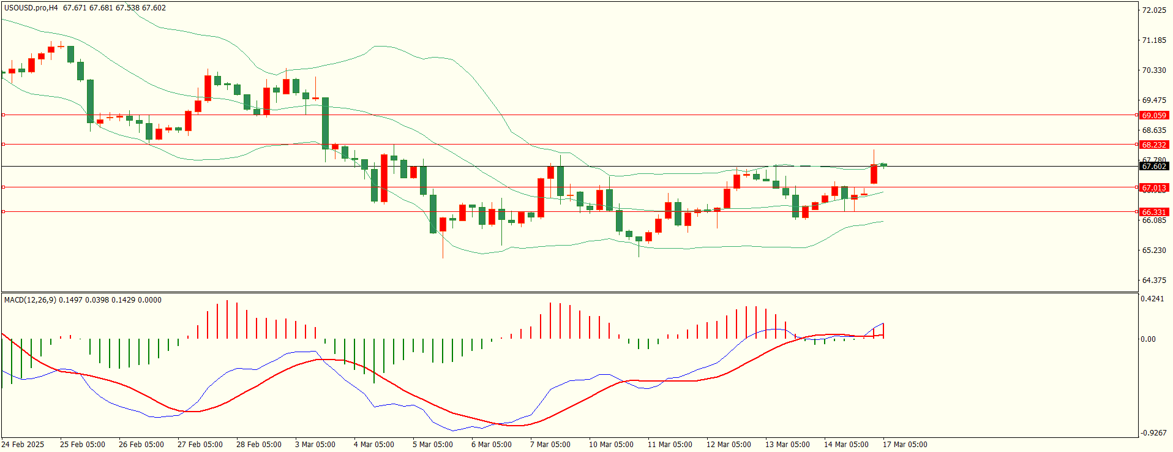Click the 10 Mar 05:00 time label

[611, 445]
